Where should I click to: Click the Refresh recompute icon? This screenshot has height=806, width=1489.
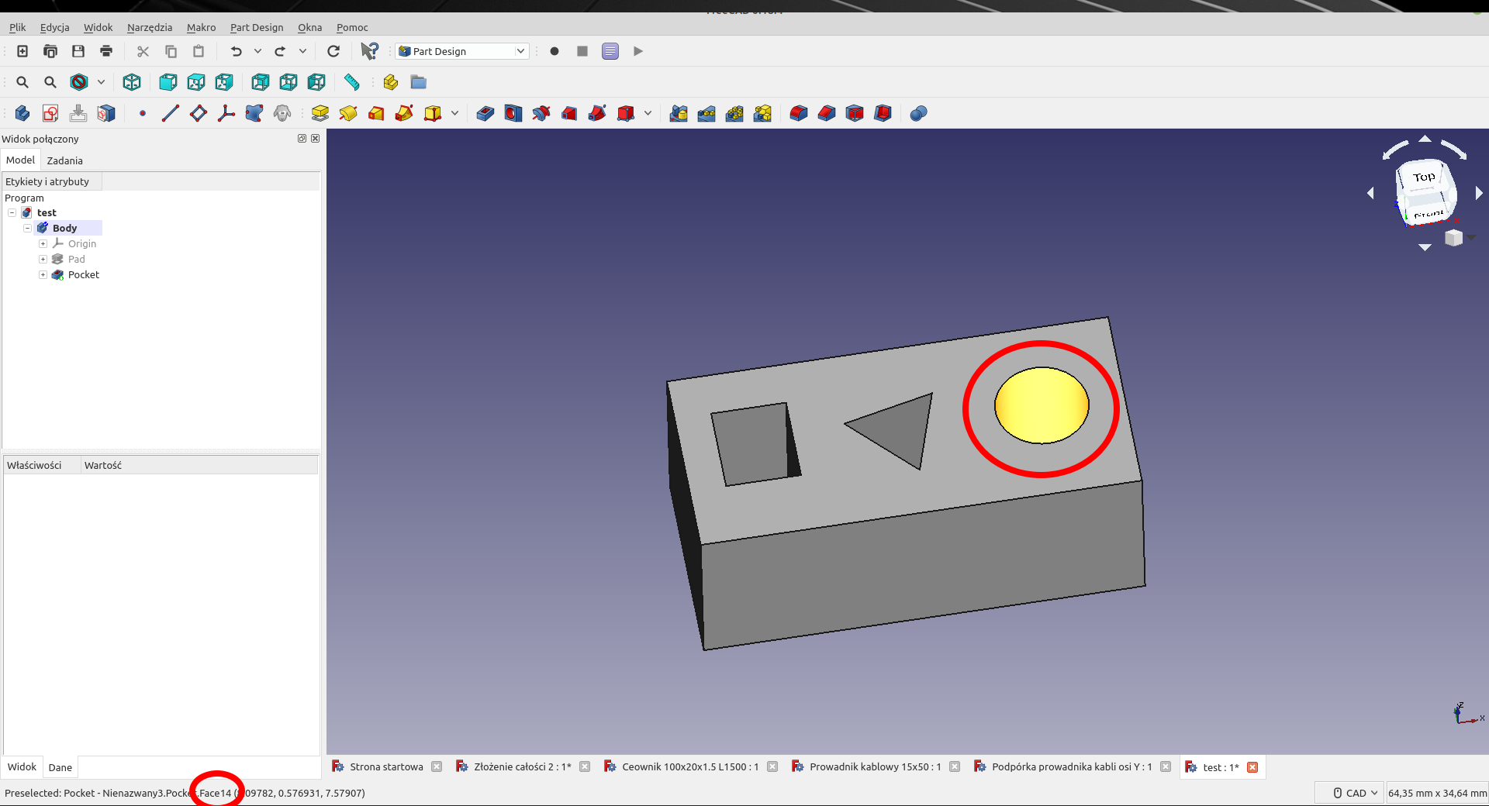[x=333, y=51]
